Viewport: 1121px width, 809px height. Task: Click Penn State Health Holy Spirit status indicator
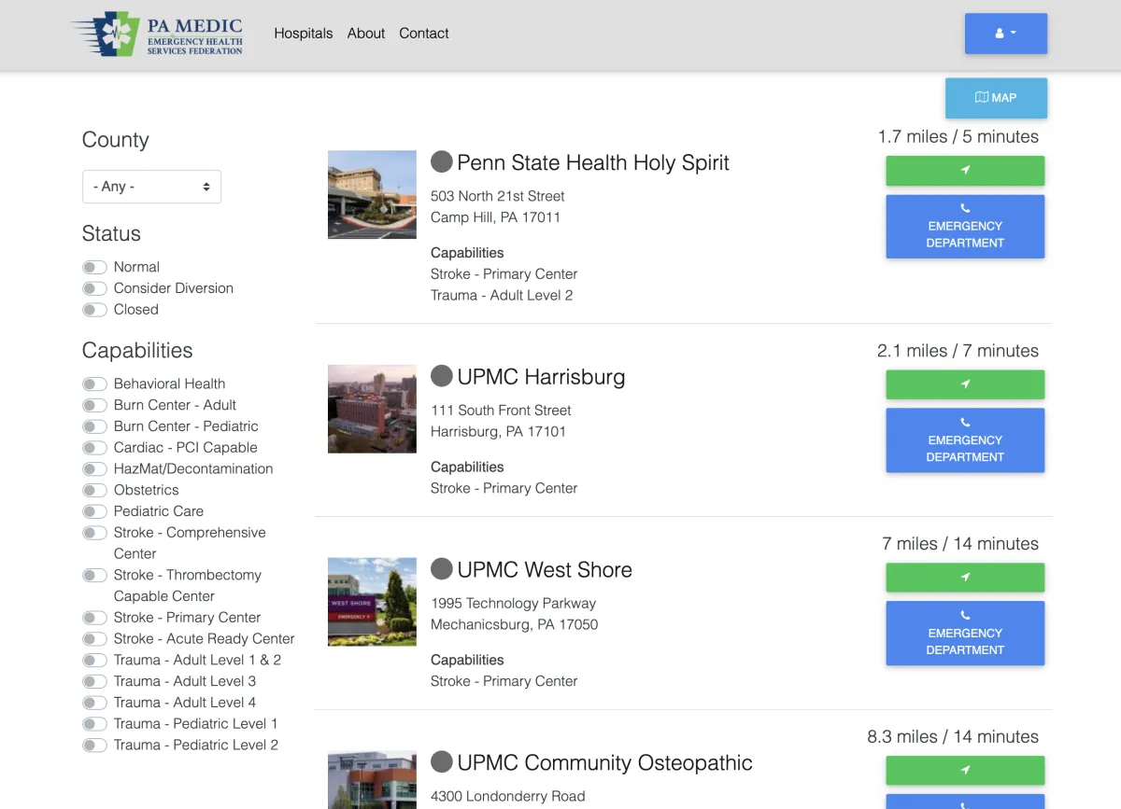coord(442,161)
